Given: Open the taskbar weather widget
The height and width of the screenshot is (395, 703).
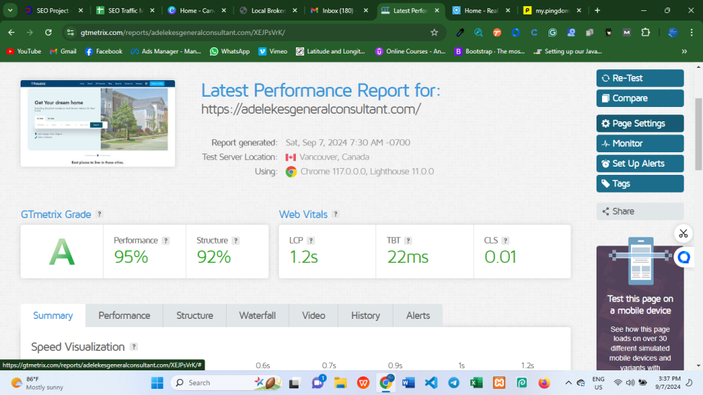Looking at the screenshot, I should 38,383.
